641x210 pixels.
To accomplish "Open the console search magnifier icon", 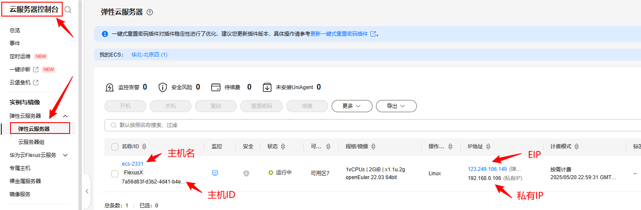I will coord(68,10).
